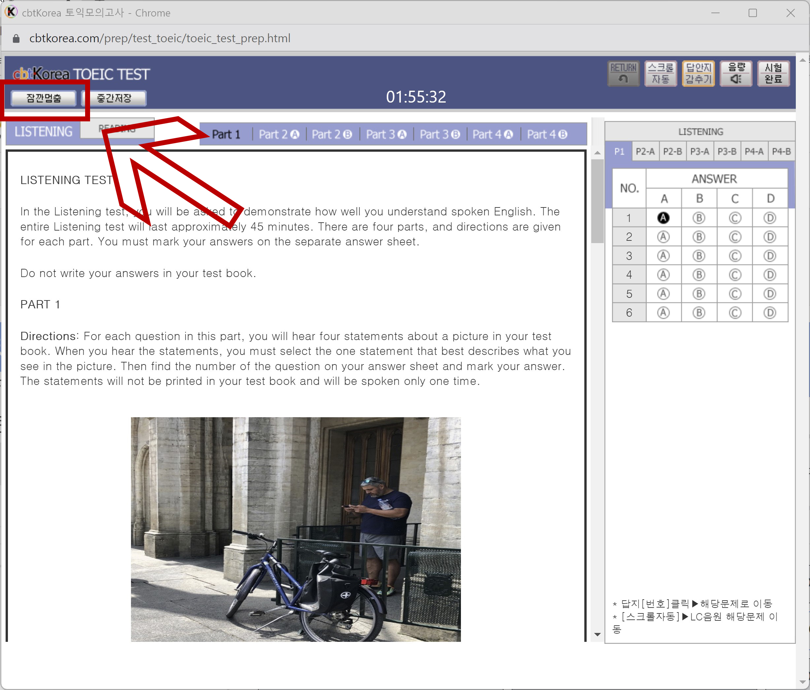Click the content pane scroll up arrow
This screenshot has width=810, height=690.
[x=597, y=153]
